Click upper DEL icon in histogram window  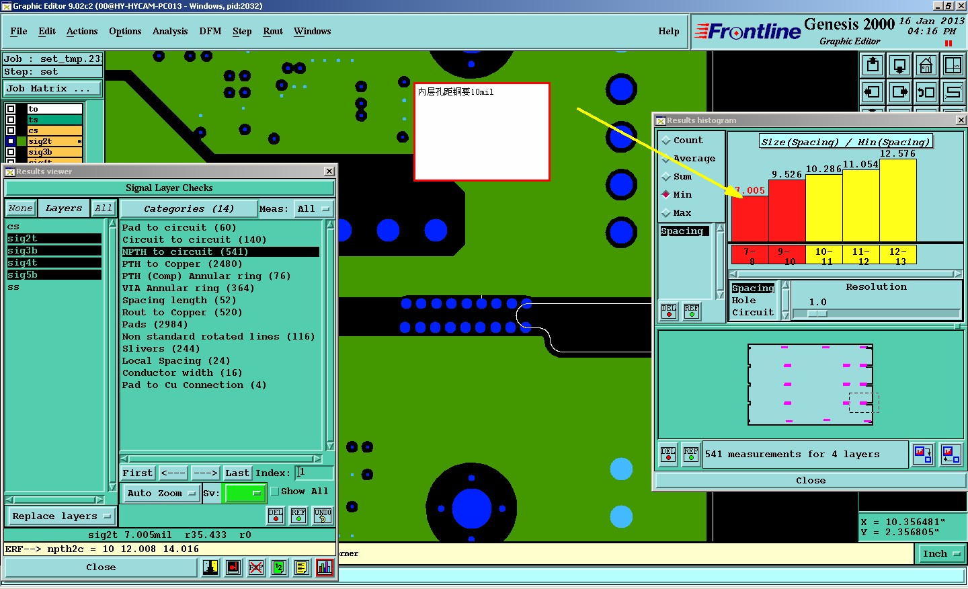(669, 311)
